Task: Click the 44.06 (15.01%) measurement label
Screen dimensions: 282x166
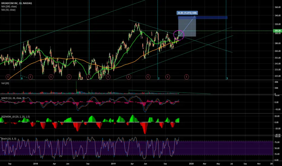Action: [x=187, y=13]
